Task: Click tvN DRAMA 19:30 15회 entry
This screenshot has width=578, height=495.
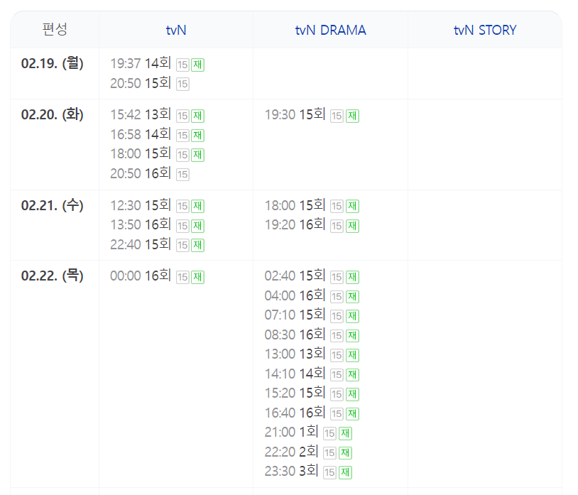Action: click(x=312, y=114)
